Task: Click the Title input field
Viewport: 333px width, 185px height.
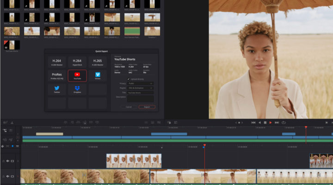Action: point(140,92)
